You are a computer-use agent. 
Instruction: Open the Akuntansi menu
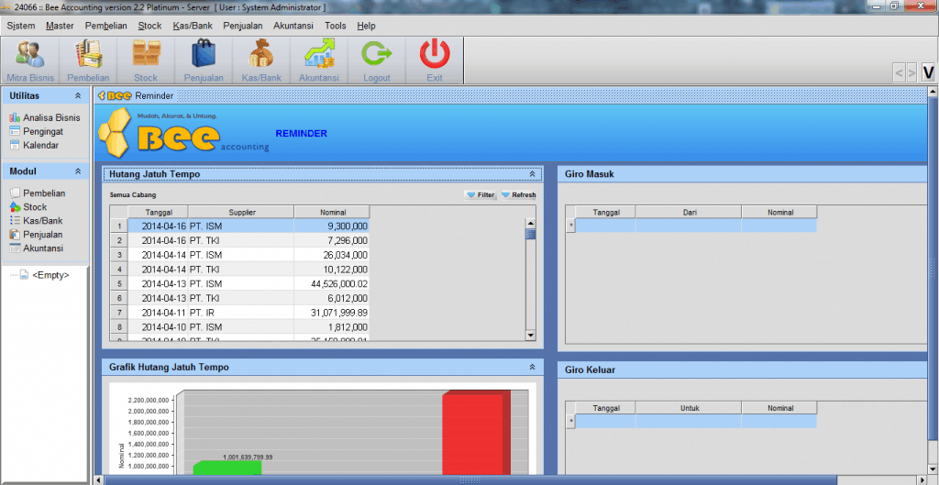[293, 26]
